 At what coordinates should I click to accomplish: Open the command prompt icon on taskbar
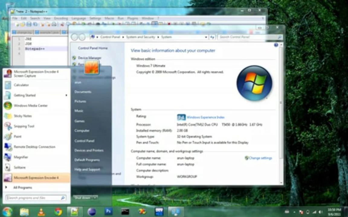pos(125,212)
